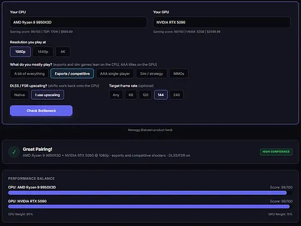The image size is (301, 226).
Task: Choose Sim / strategy game type
Action: [152, 73]
